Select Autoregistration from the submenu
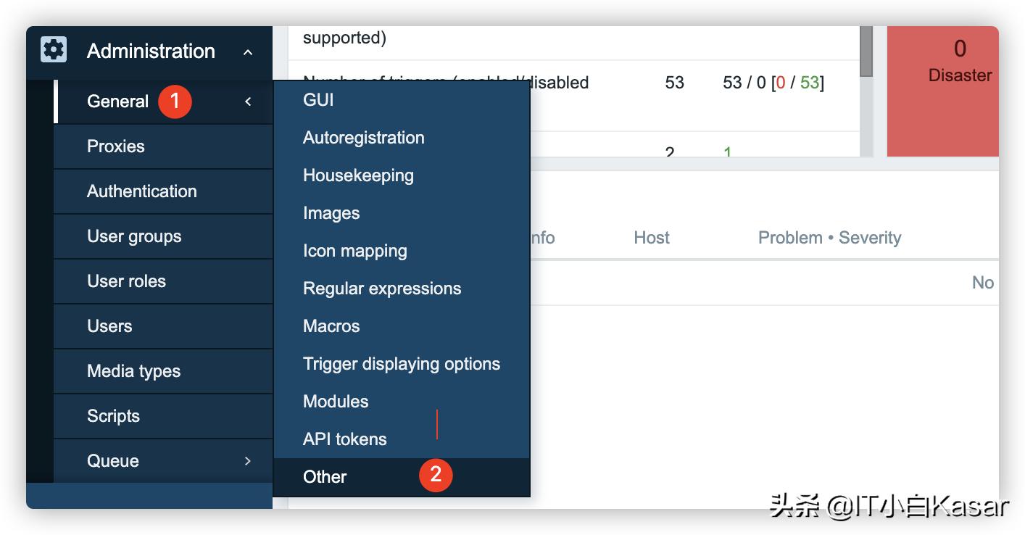 tap(363, 137)
